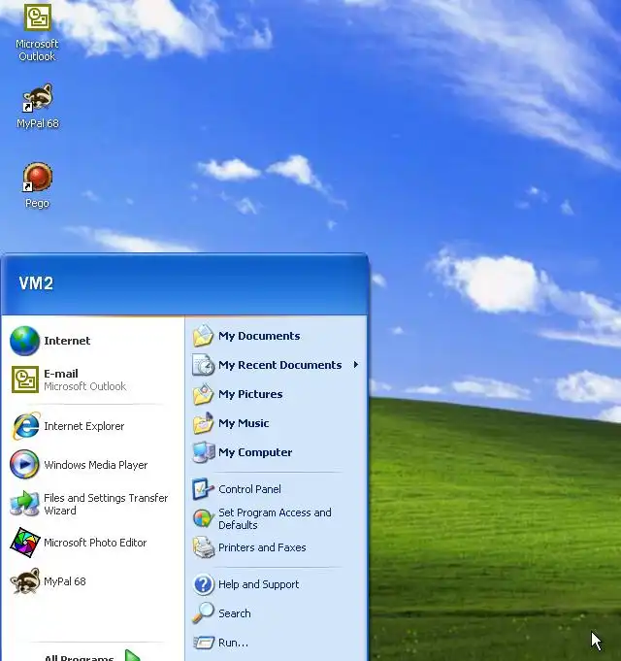The height and width of the screenshot is (661, 621).
Task: Click the Control Panel icon
Action: tap(203, 489)
